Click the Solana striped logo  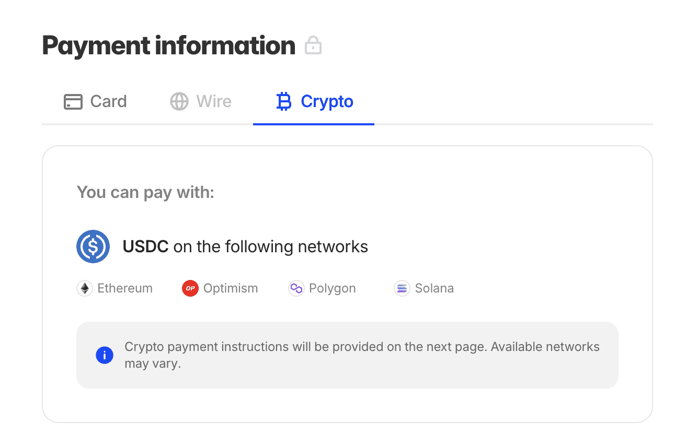pos(402,288)
